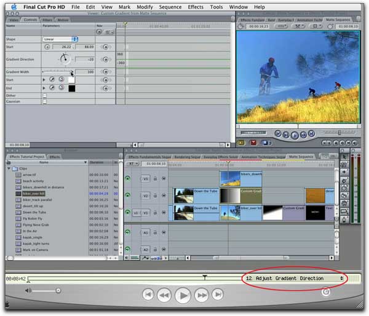Image resolution: width=369 pixels, height=316 pixels.
Task: Add keyframe for Gradient Width parameter
Action: [x=106, y=72]
